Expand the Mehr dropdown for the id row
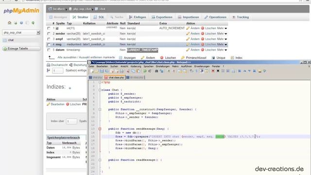This screenshot has width=311, height=175. (222, 28)
